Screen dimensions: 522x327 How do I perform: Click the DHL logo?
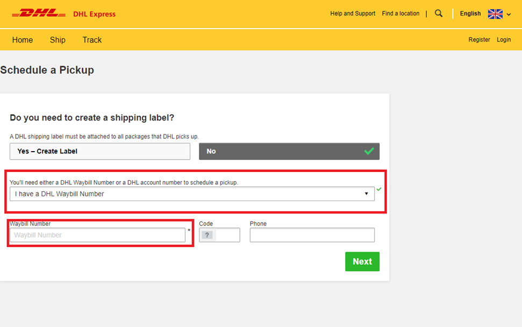tap(39, 13)
